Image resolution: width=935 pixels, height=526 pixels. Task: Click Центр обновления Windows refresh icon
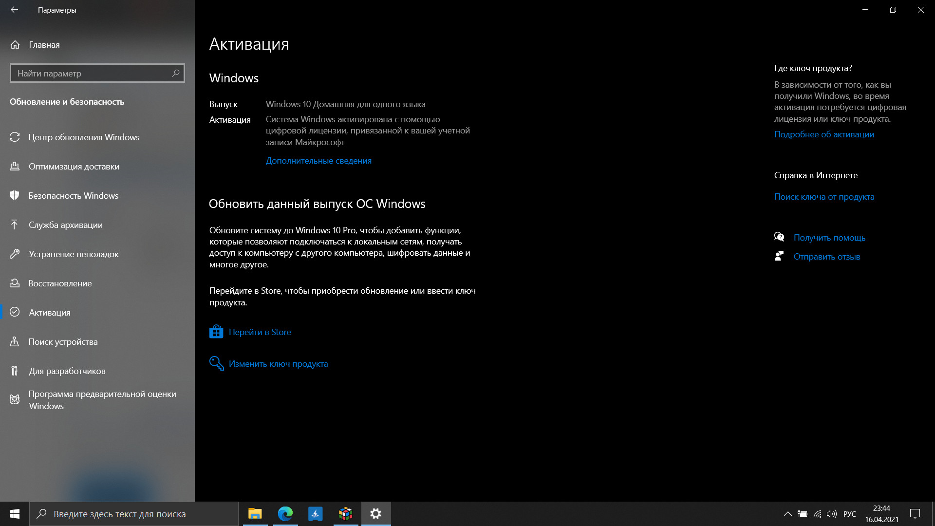pos(15,137)
